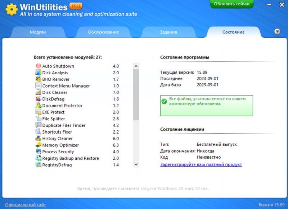Switch to the Обслуживание tab

point(103,32)
